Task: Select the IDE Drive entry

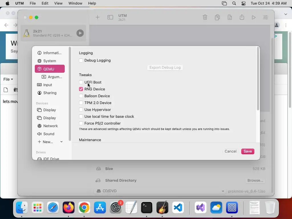Action: click(50, 159)
